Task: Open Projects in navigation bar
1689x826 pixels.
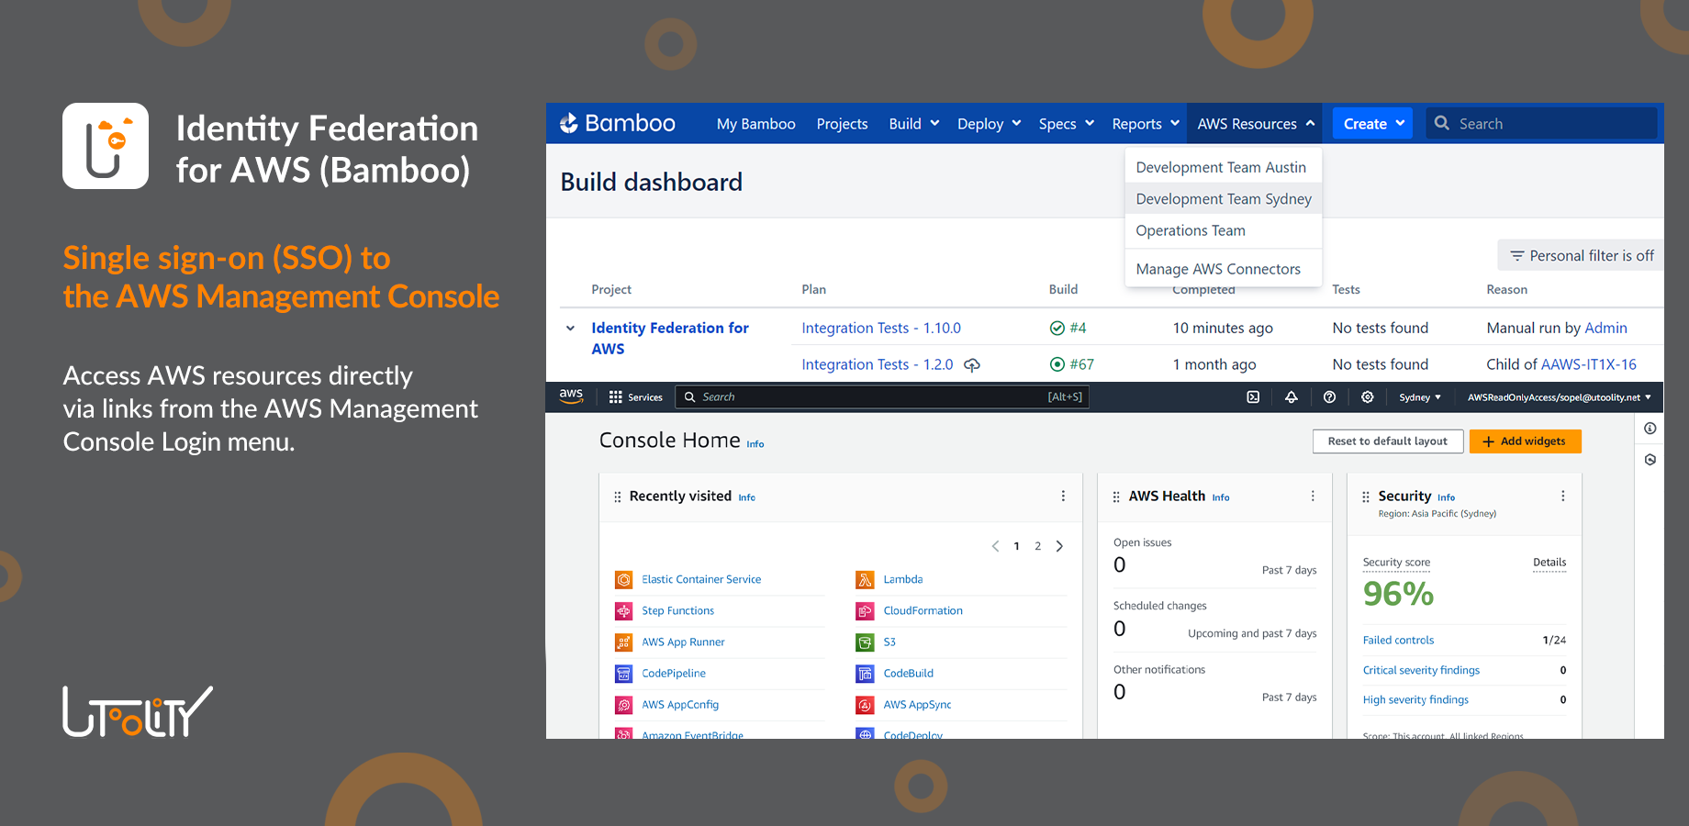Action: click(842, 124)
